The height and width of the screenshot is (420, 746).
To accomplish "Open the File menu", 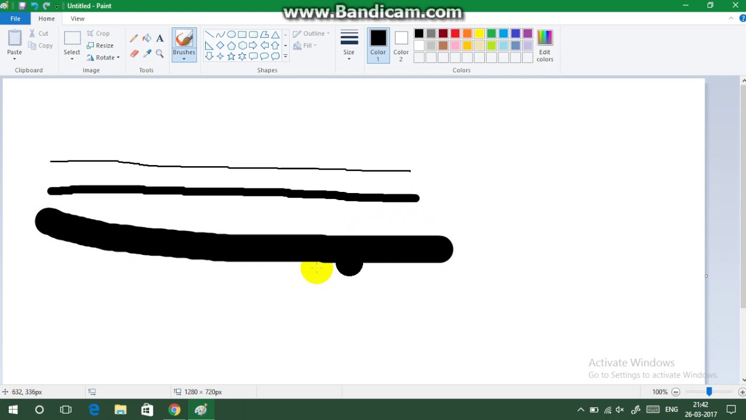I will [x=15, y=19].
